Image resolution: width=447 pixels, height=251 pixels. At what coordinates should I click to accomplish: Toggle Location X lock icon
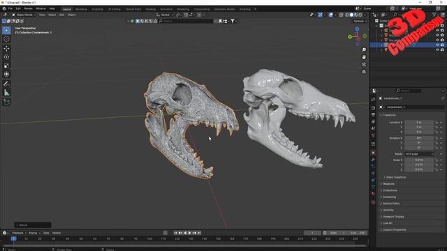(437, 123)
